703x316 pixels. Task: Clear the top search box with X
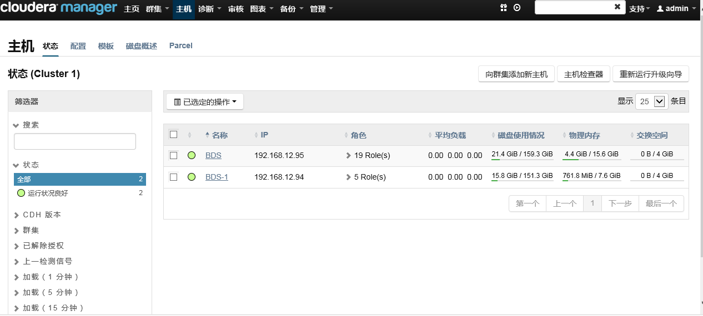tap(617, 7)
